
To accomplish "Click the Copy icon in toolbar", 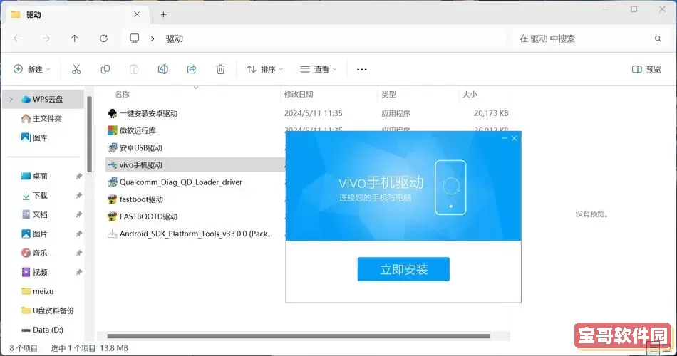I will [105, 69].
